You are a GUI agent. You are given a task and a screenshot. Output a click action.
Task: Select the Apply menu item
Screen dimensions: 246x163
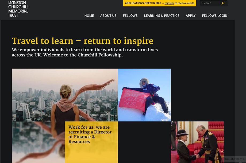191,16
